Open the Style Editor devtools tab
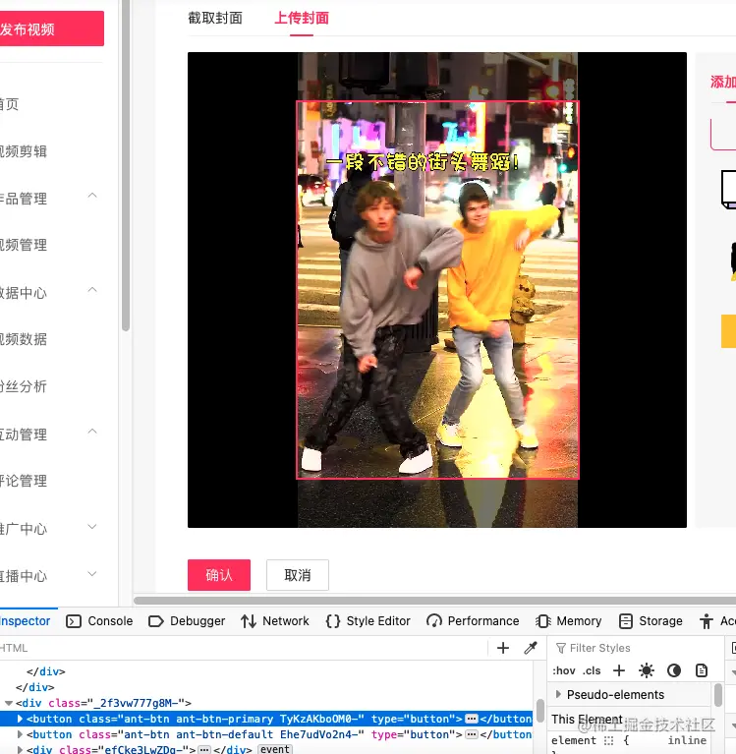The height and width of the screenshot is (754, 736). pyautogui.click(x=378, y=621)
